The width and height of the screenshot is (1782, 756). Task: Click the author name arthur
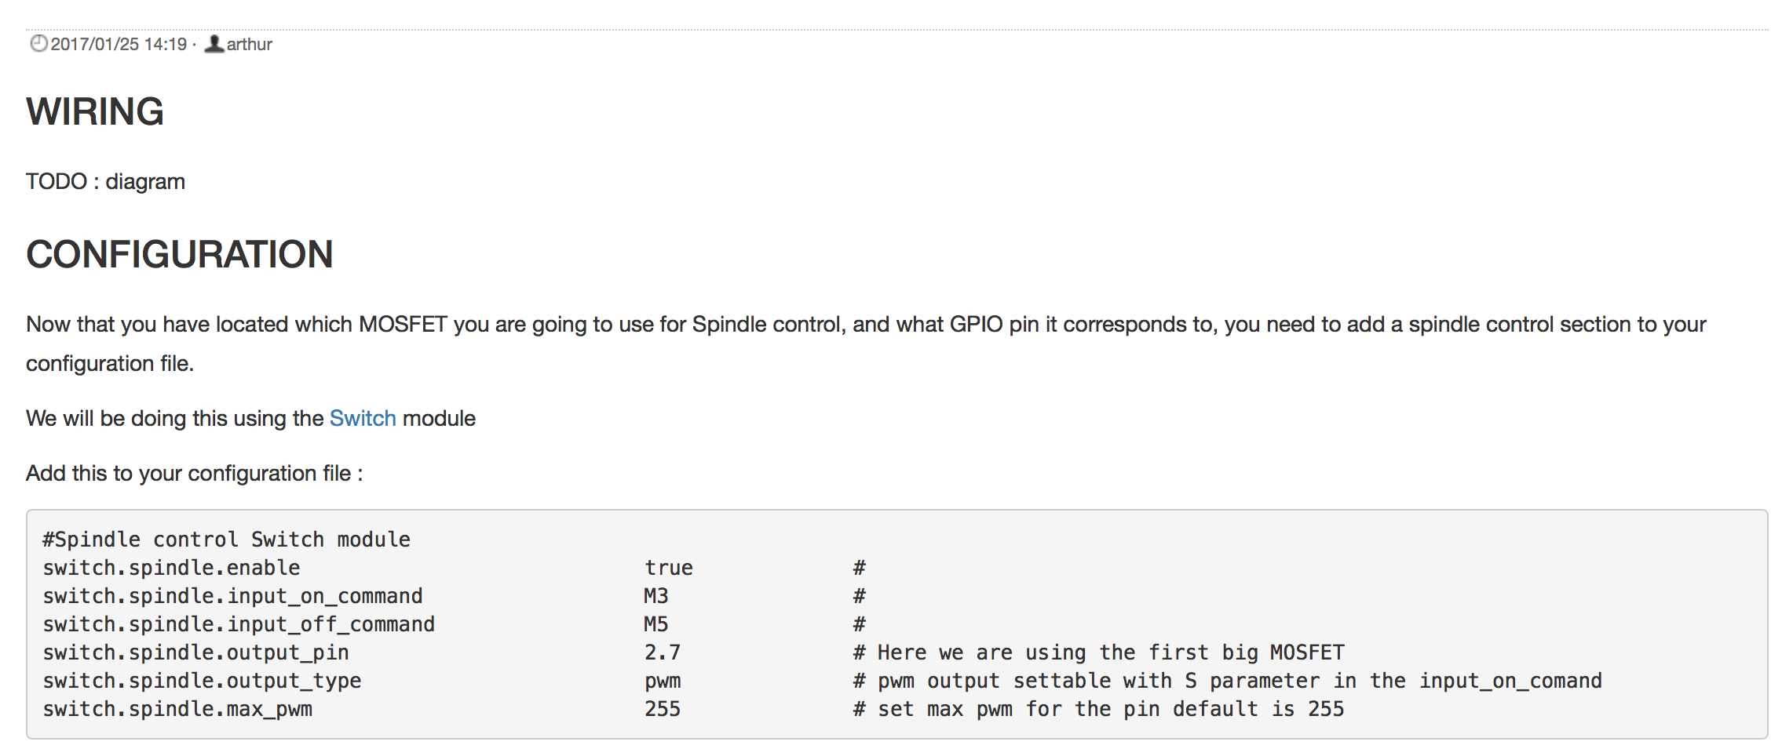[x=250, y=45]
